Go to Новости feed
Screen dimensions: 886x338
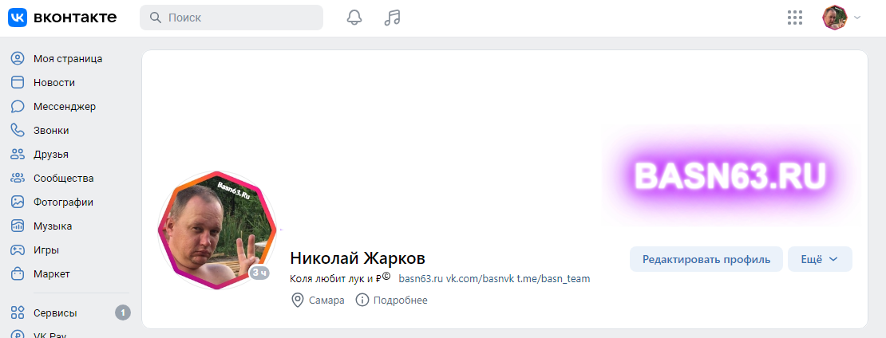click(54, 82)
